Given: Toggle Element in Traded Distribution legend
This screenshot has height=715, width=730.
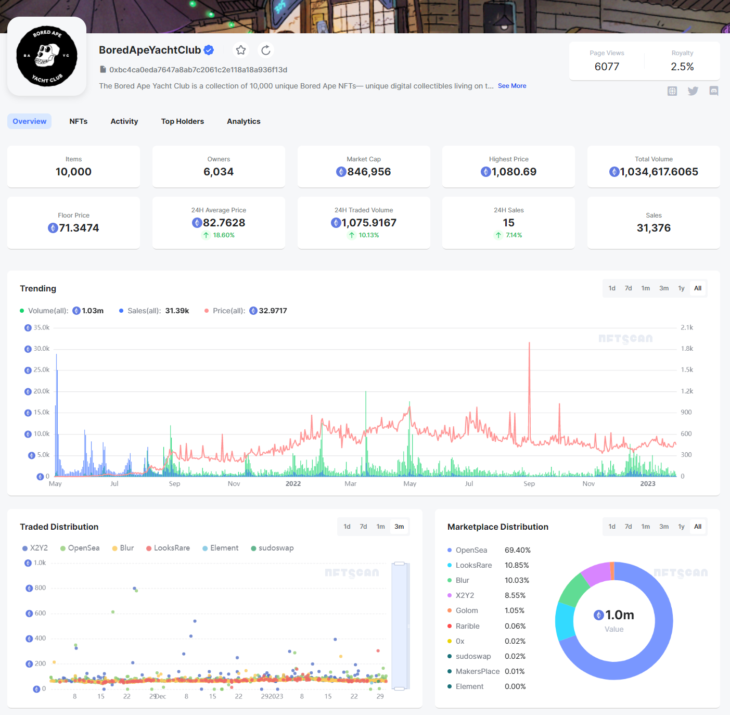Looking at the screenshot, I should [x=220, y=548].
